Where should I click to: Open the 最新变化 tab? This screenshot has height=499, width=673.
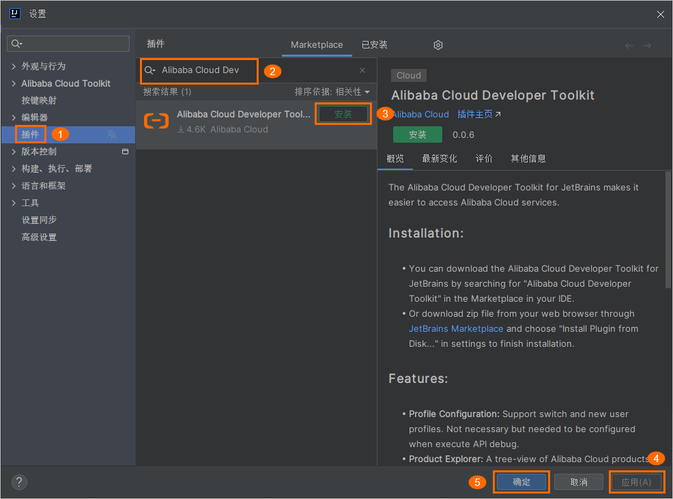[x=439, y=158]
